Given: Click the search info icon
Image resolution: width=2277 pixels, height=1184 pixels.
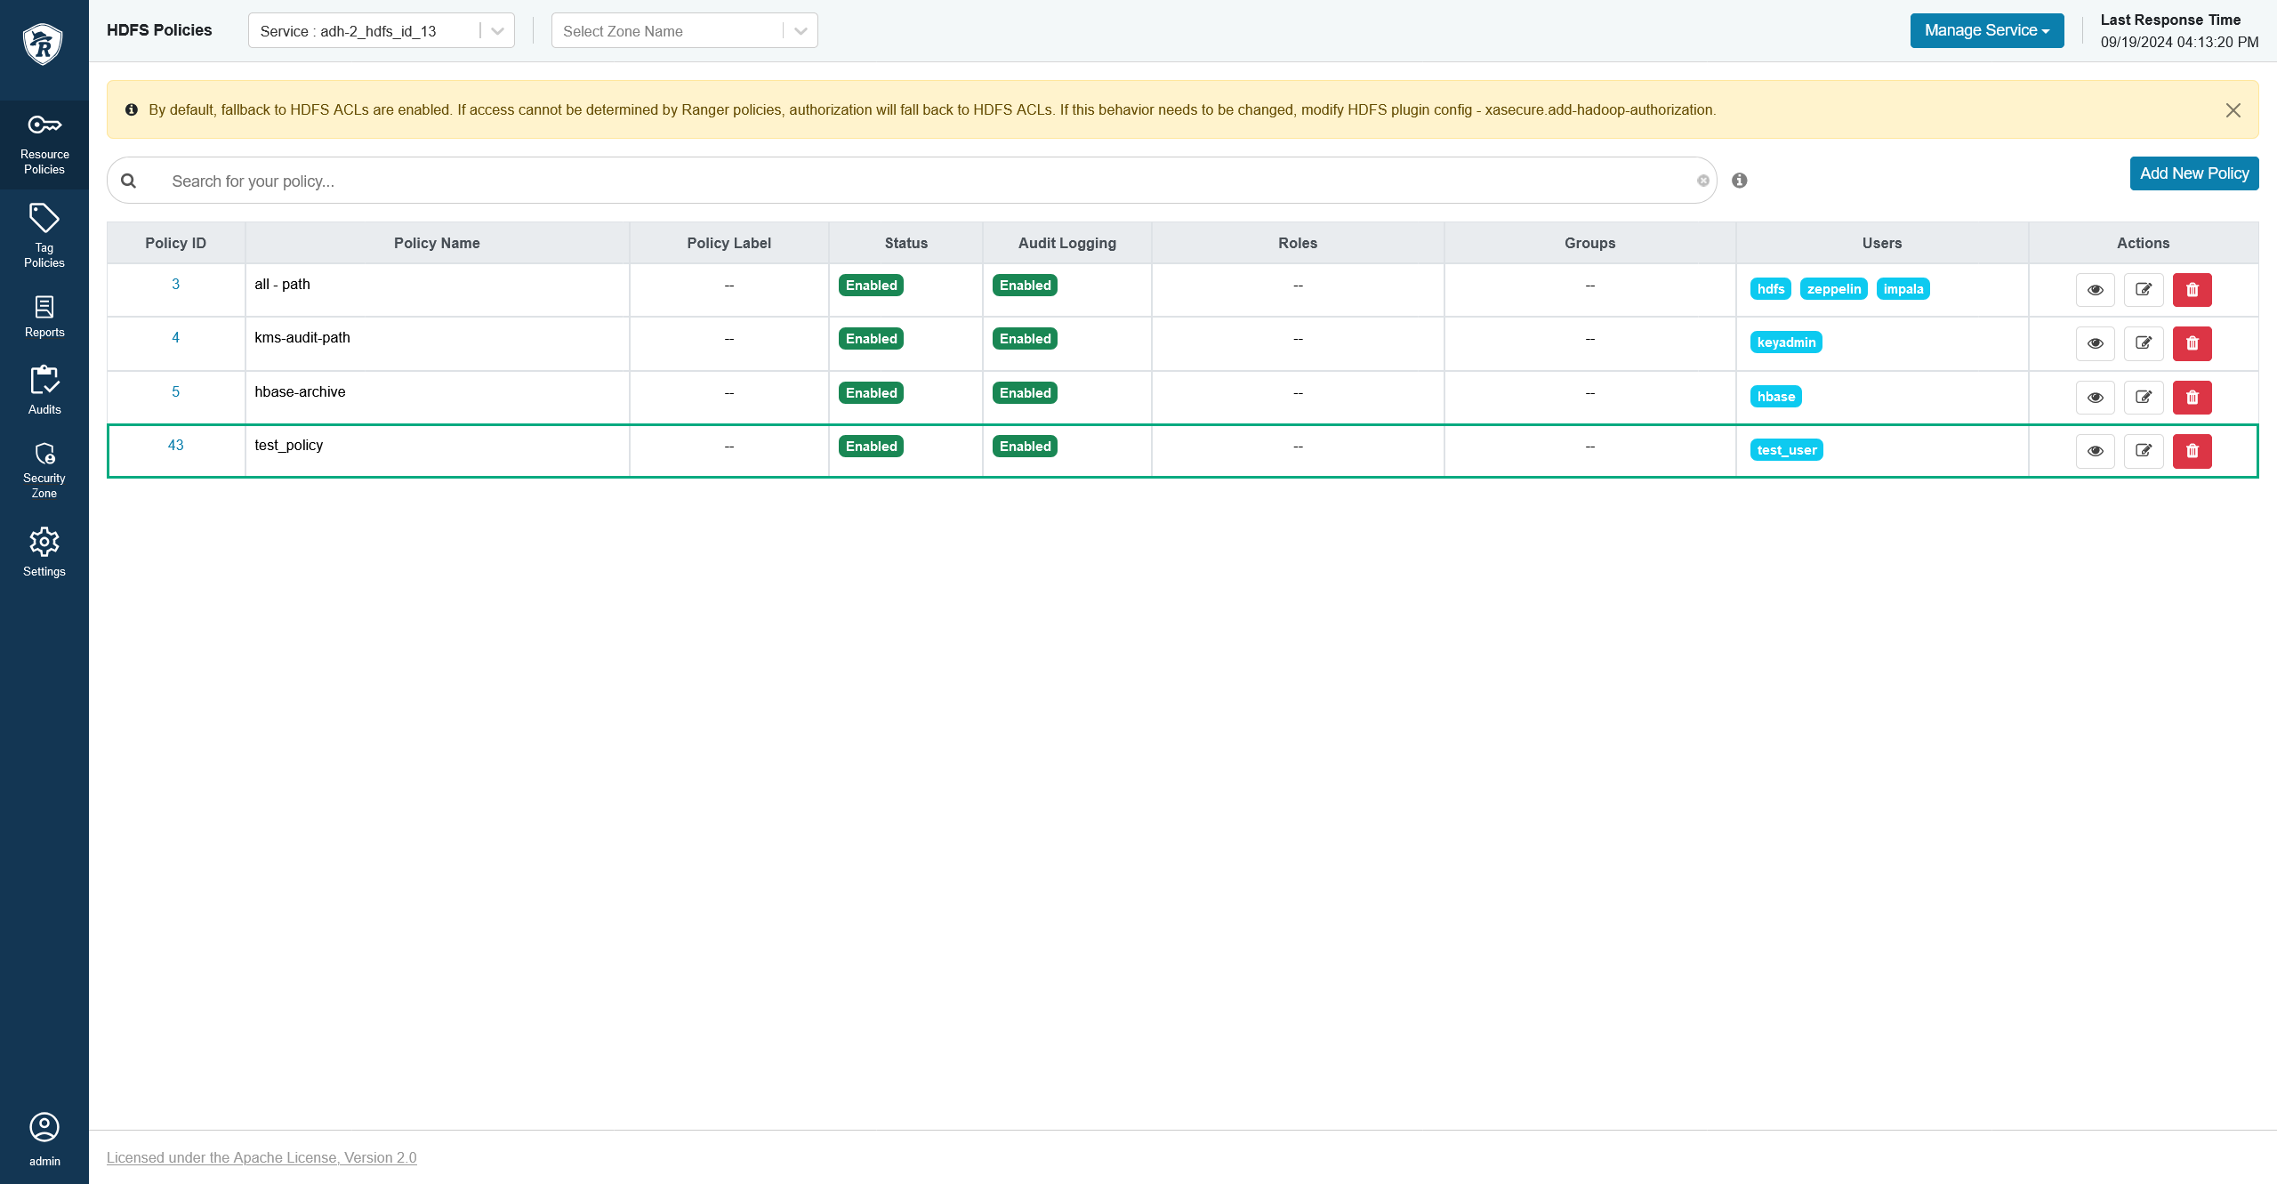Looking at the screenshot, I should click(1739, 181).
